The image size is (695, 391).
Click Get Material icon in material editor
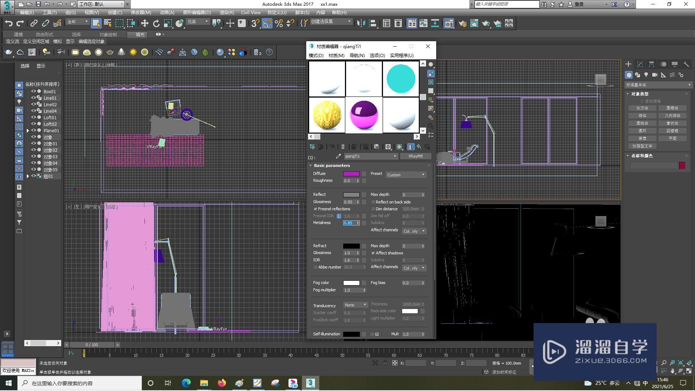click(x=312, y=147)
